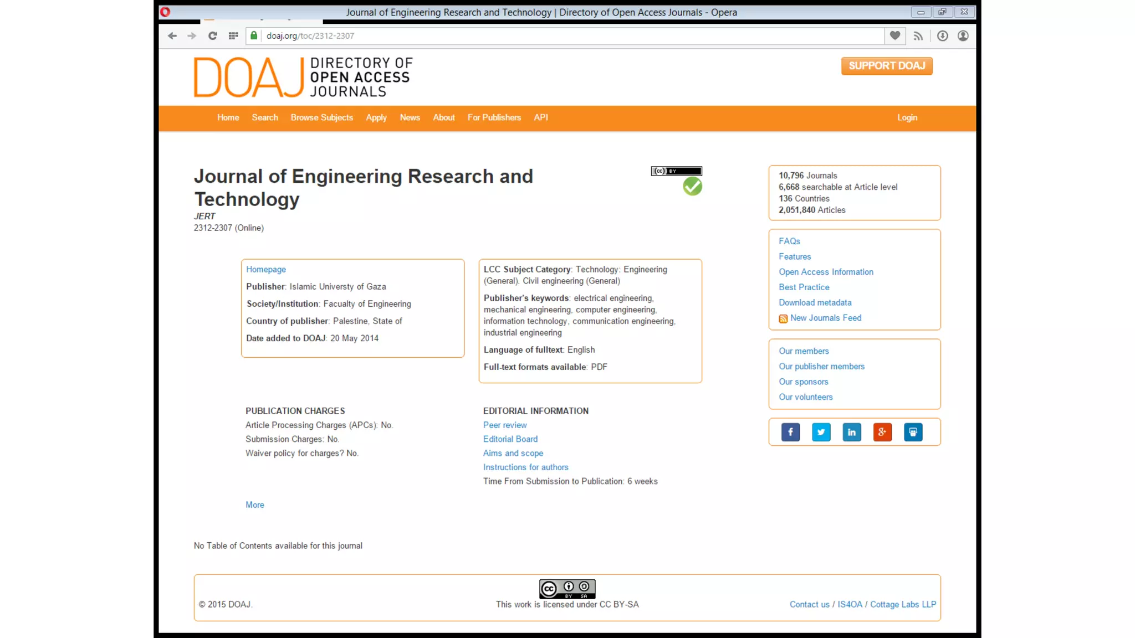Open Opera Speed Dial grid icon

click(233, 36)
